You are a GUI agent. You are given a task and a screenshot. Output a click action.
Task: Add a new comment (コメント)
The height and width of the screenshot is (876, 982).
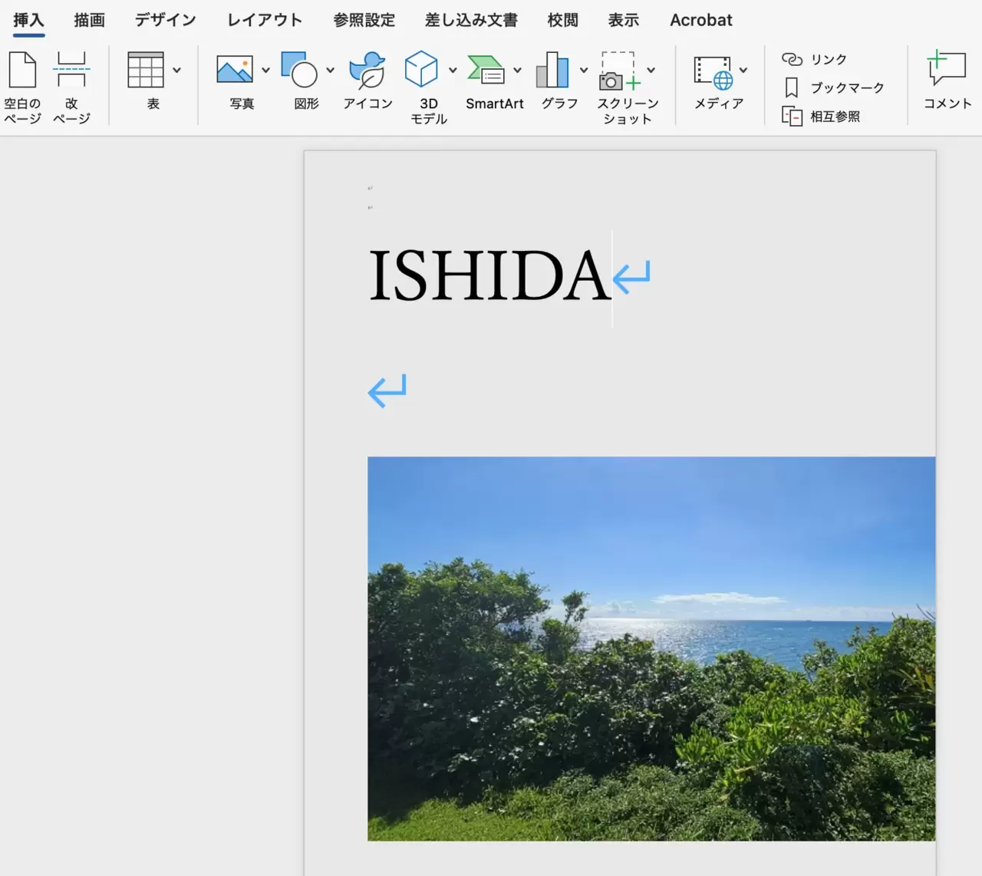pos(947,71)
